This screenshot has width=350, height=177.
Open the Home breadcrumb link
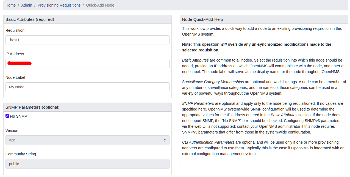tap(10, 5)
